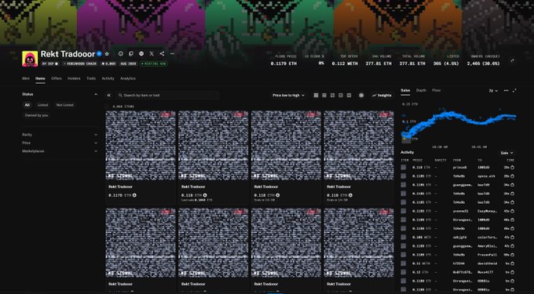The width and height of the screenshot is (534, 294).
Task: Open the Sale activity type dropdown
Action: [x=507, y=153]
